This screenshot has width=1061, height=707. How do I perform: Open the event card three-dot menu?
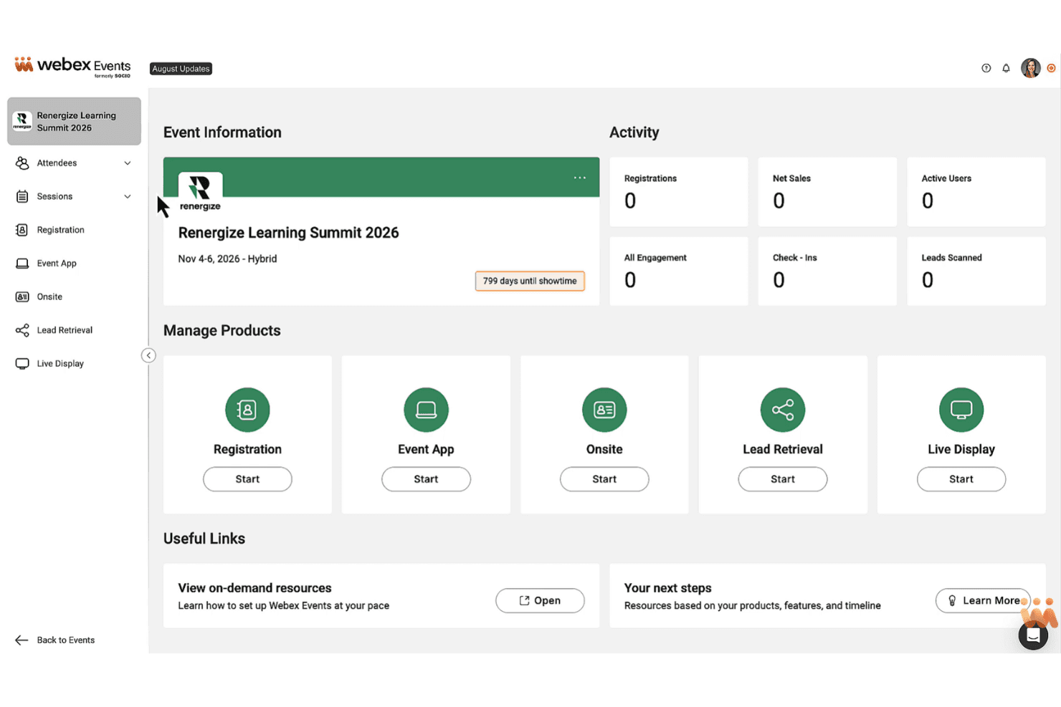pos(579,178)
